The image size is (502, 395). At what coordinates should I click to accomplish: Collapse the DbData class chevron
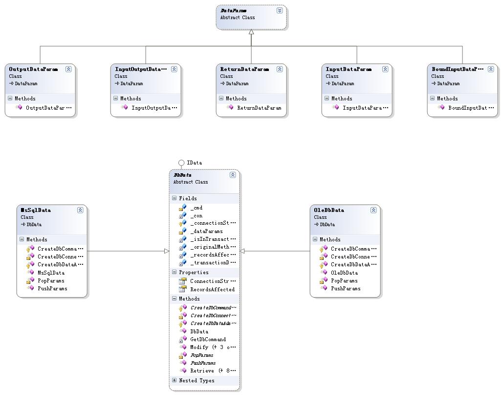[233, 175]
